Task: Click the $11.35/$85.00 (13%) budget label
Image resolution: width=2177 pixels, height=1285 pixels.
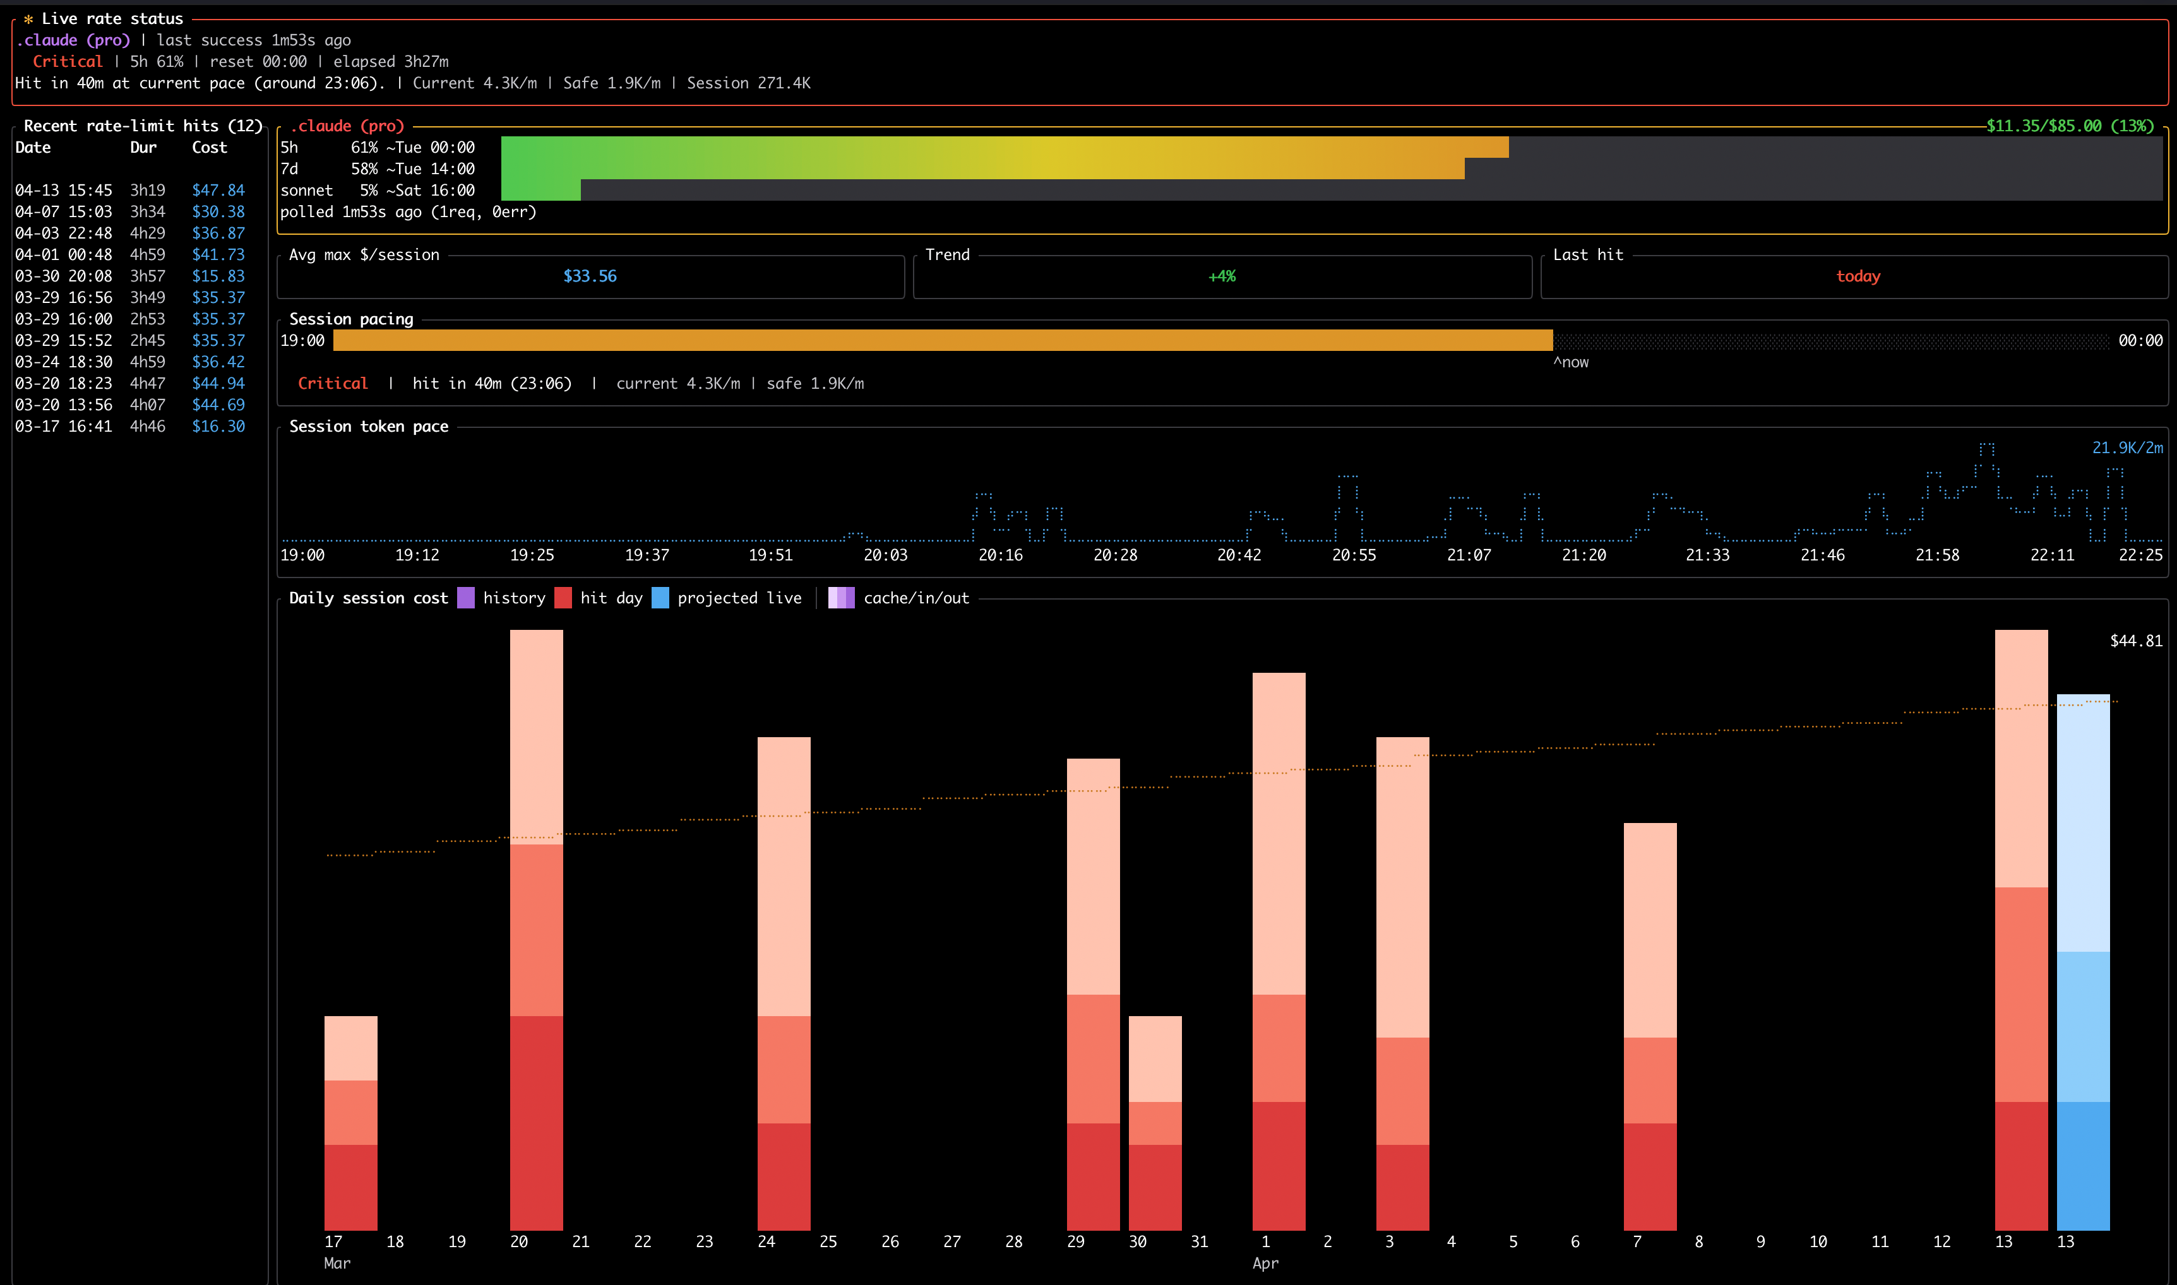Action: click(x=2070, y=126)
